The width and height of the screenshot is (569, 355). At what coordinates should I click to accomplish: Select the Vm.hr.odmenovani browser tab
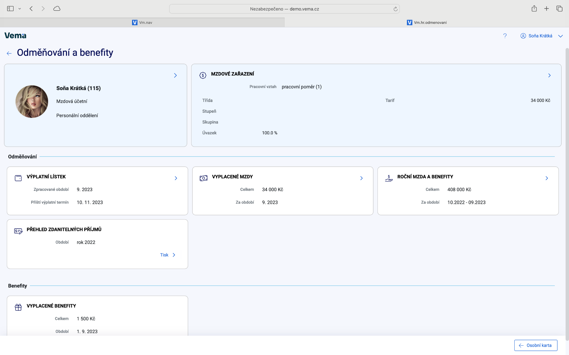click(x=427, y=22)
